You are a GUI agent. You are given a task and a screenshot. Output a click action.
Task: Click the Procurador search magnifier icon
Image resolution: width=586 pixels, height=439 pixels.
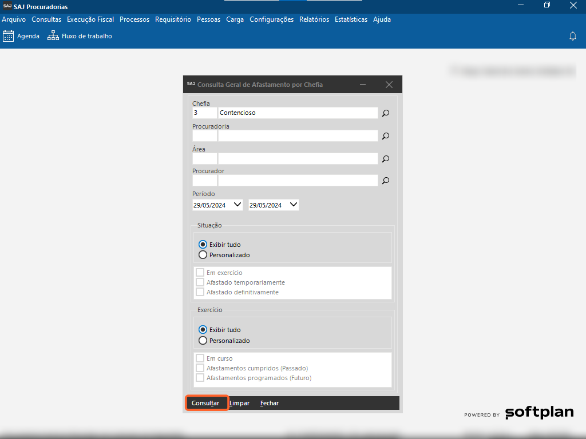click(386, 181)
